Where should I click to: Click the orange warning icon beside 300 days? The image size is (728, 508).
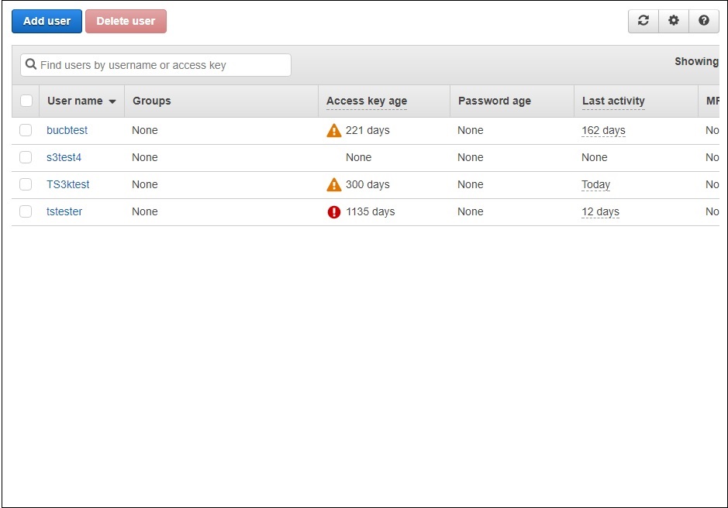(x=334, y=185)
